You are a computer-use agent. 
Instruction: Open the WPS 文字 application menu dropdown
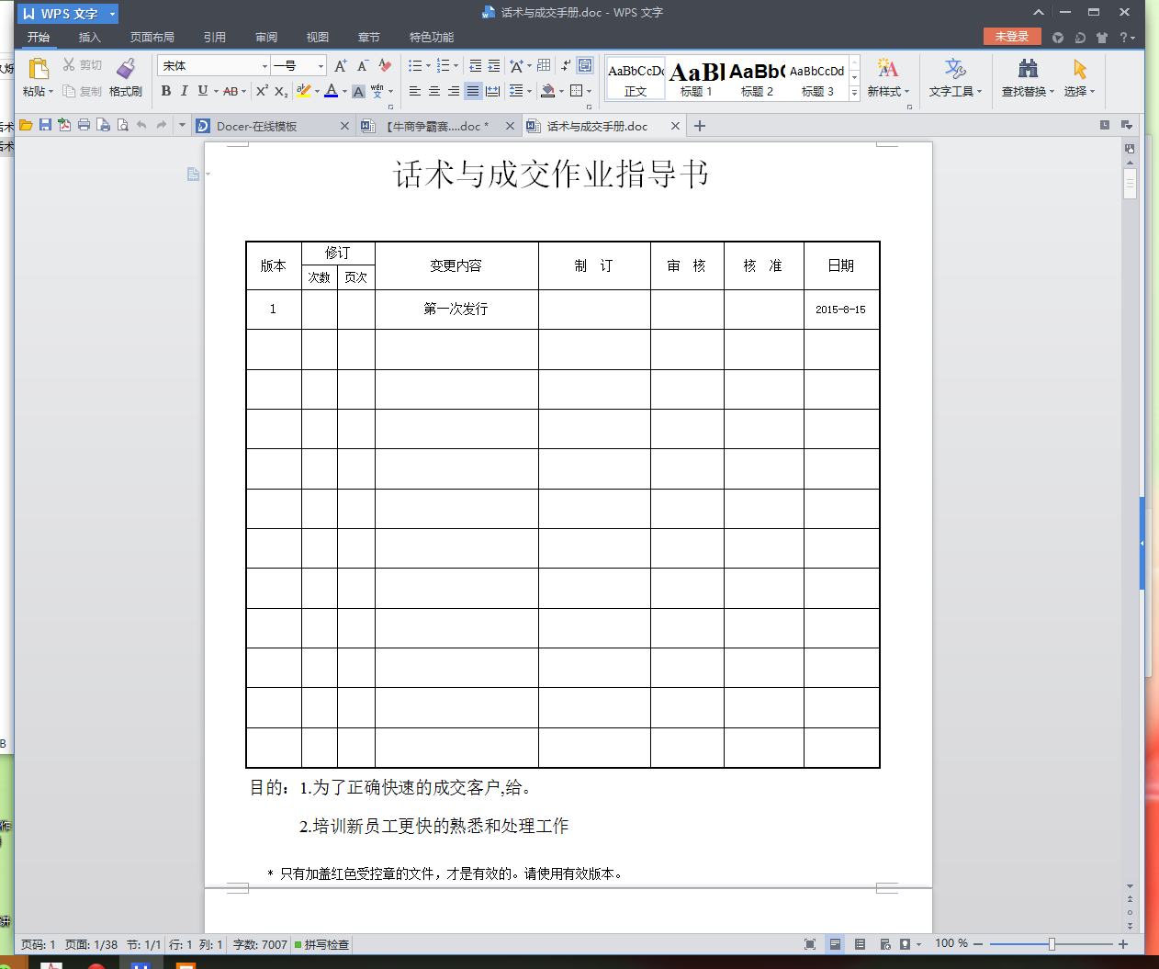(113, 14)
